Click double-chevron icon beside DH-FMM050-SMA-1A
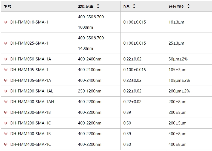This screenshot has width=212, height=151. click(x=6, y=59)
